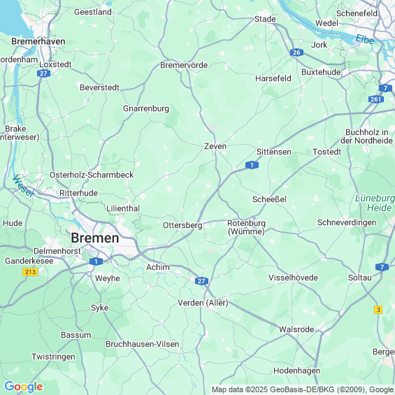The image size is (395, 395).
Task: Click the Elbe river label
Action: coord(365,40)
